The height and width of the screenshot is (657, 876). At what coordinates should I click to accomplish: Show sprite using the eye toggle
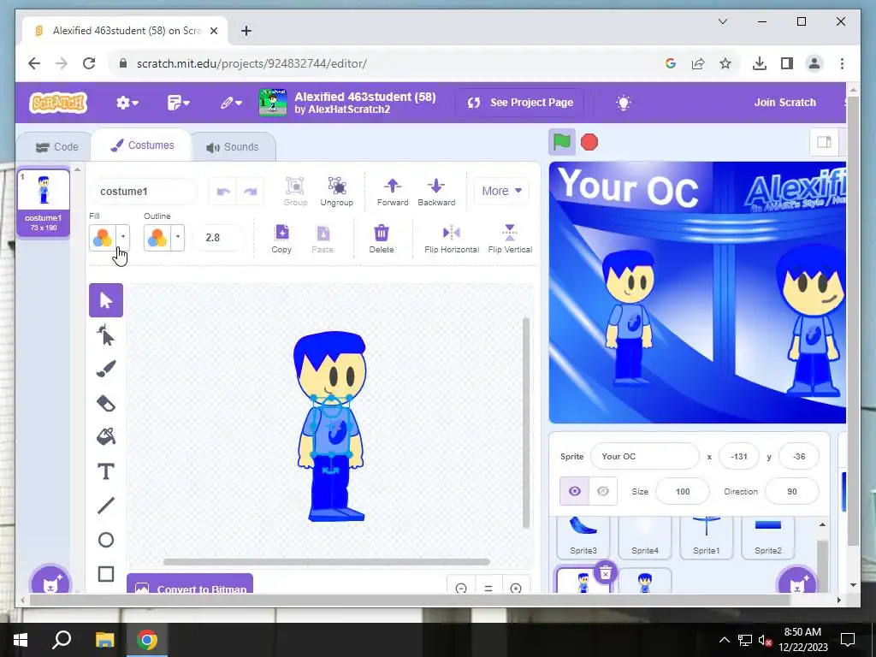click(574, 491)
